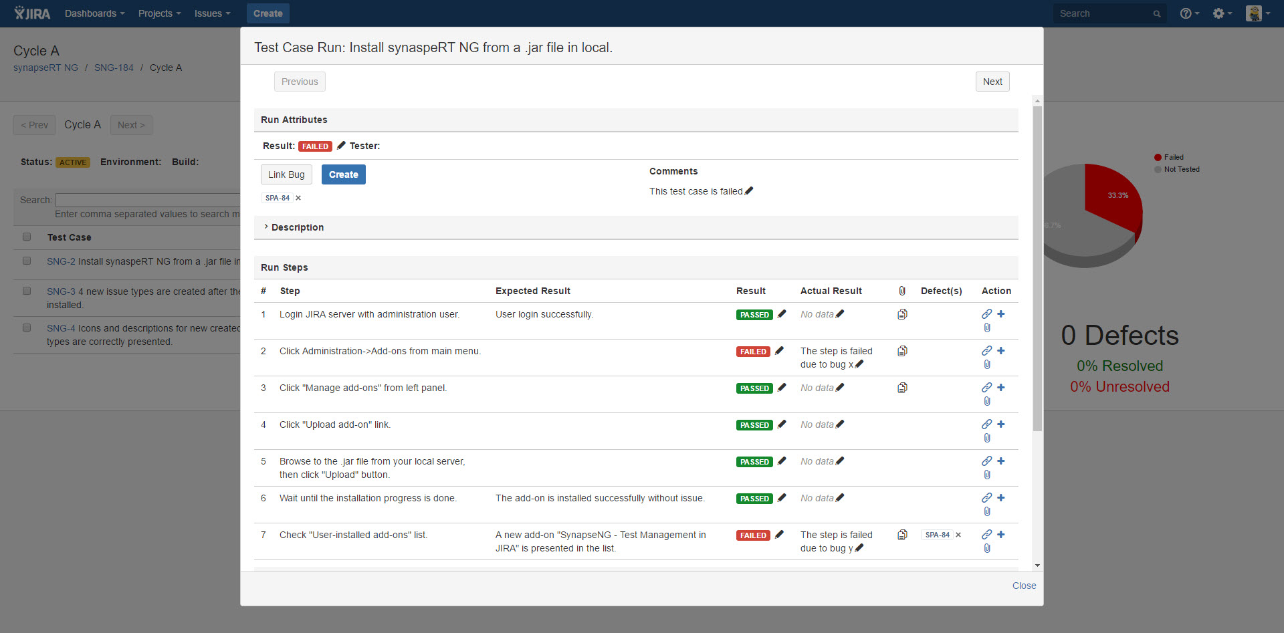The width and height of the screenshot is (1284, 633).
Task: Remove SPA-84 defect from step 7
Action: pos(958,535)
